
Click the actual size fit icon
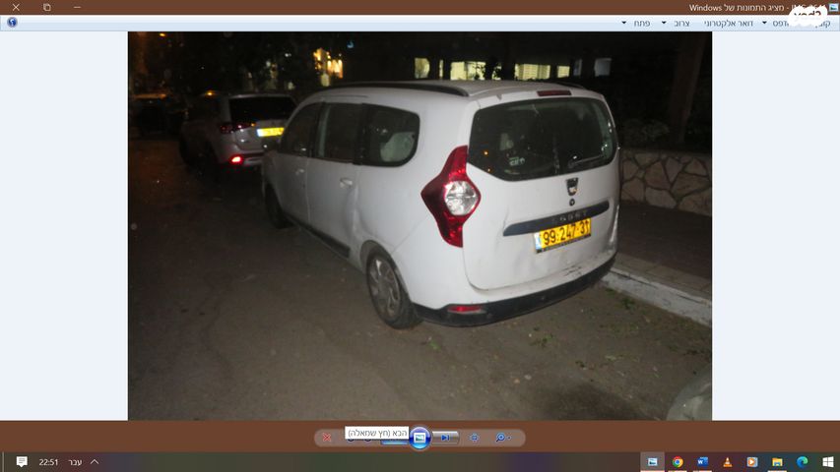(474, 438)
